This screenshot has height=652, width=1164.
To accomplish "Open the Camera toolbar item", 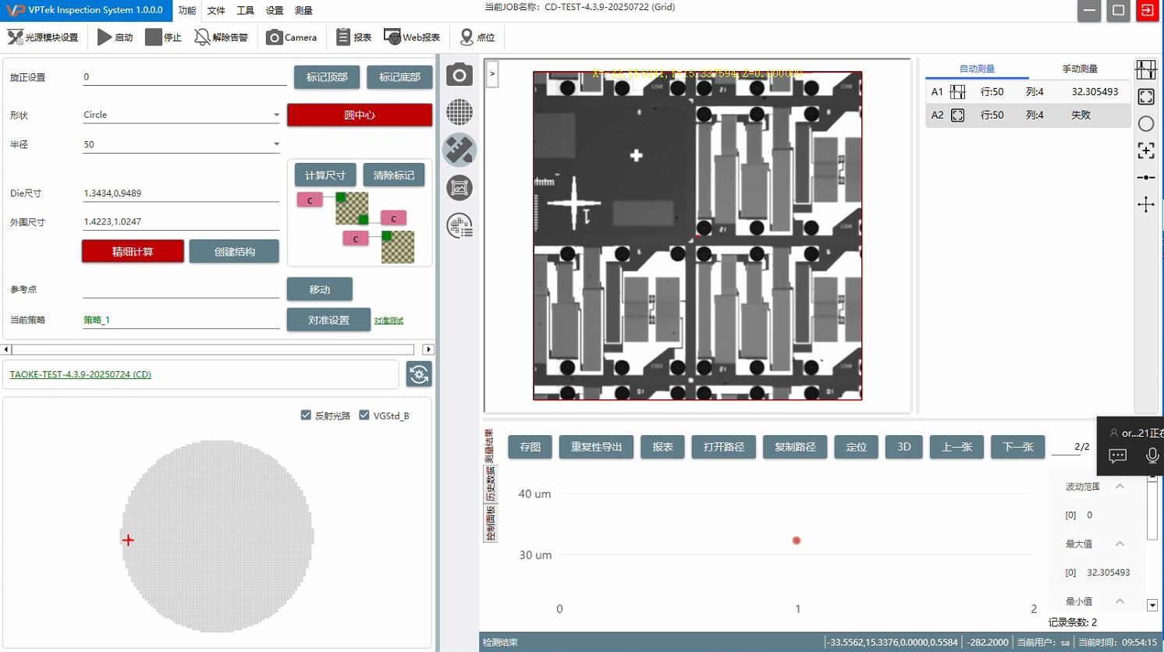I will (291, 37).
